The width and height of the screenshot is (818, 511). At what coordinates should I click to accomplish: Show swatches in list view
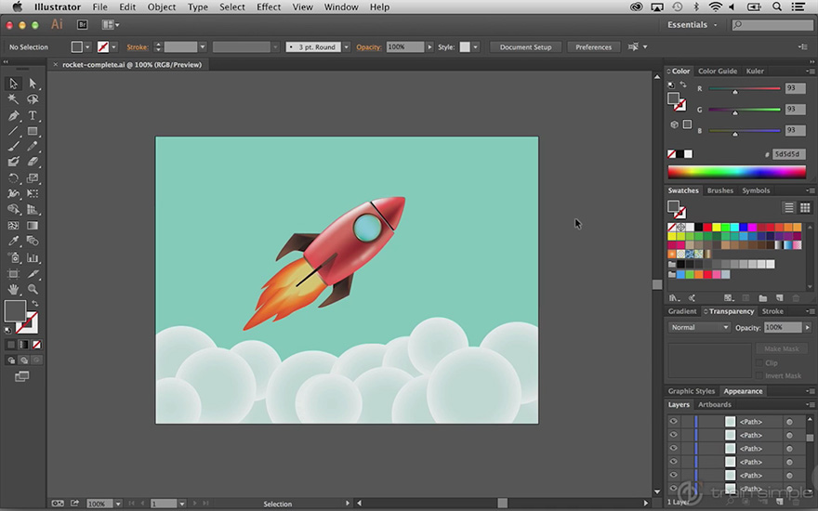tap(789, 207)
